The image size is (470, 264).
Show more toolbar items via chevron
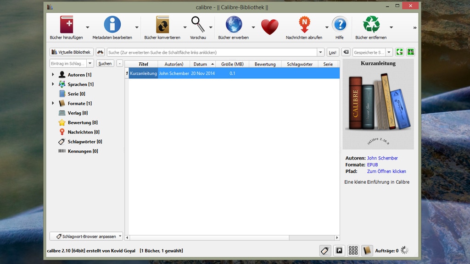[415, 27]
